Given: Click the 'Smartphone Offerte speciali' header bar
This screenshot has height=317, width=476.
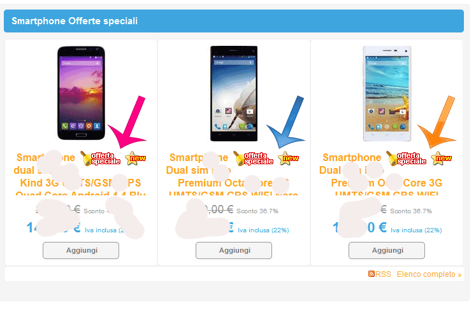Looking at the screenshot, I should 234,21.
